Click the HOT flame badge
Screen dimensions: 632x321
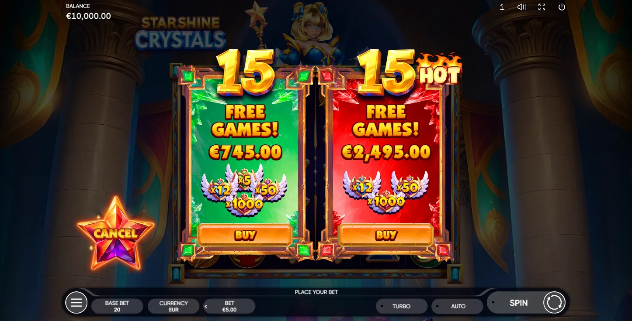click(x=440, y=70)
